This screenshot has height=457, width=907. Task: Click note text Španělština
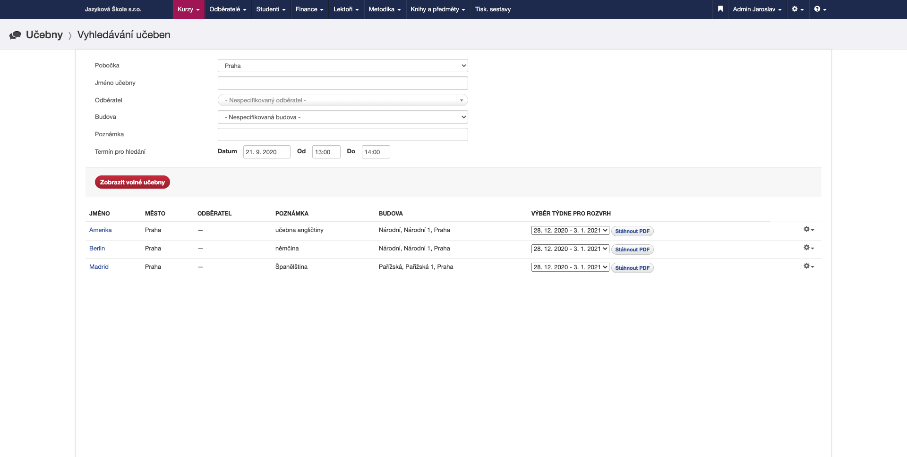(x=291, y=267)
